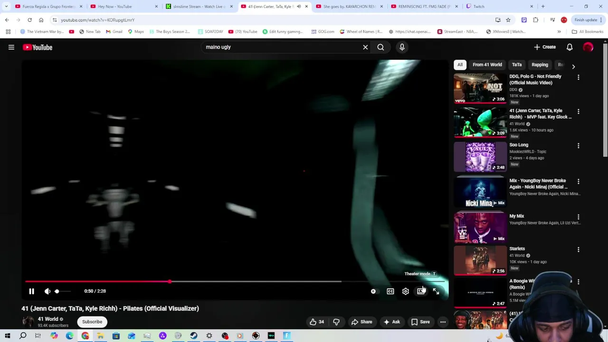The height and width of the screenshot is (342, 608).
Task: Open options for My Mix
Action: click(x=578, y=217)
